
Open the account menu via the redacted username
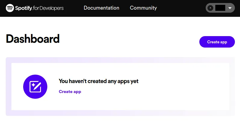pos(220,8)
